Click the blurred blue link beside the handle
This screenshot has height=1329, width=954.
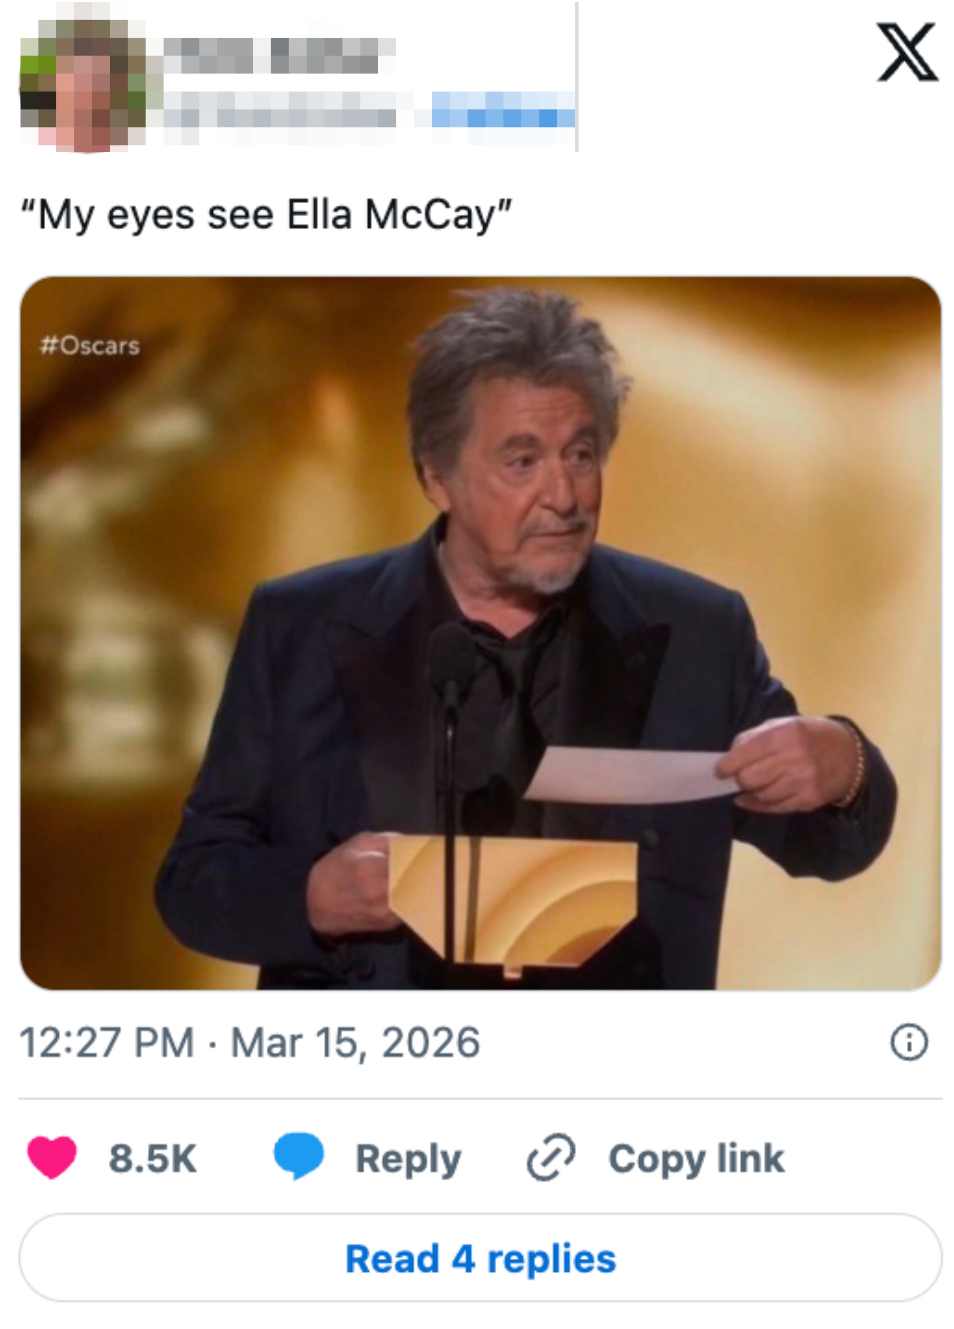[502, 111]
